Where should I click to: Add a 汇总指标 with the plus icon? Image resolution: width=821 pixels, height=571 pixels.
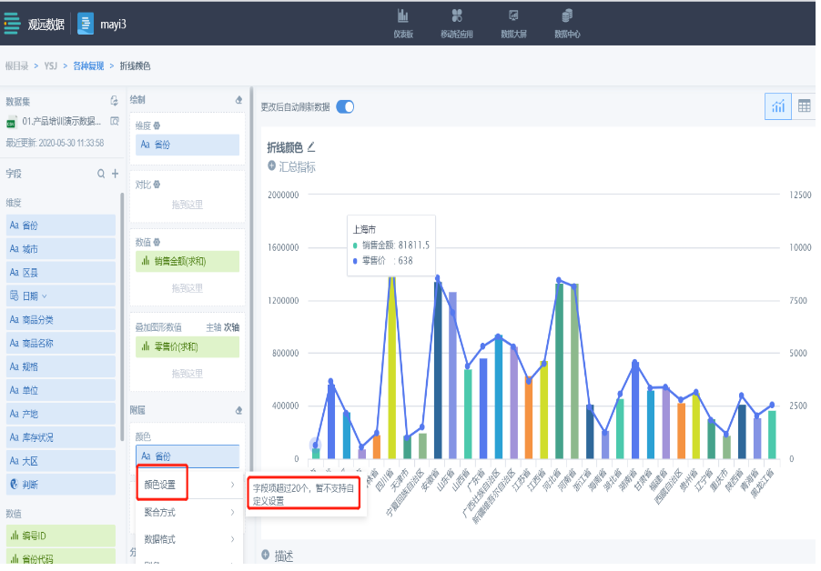click(271, 165)
